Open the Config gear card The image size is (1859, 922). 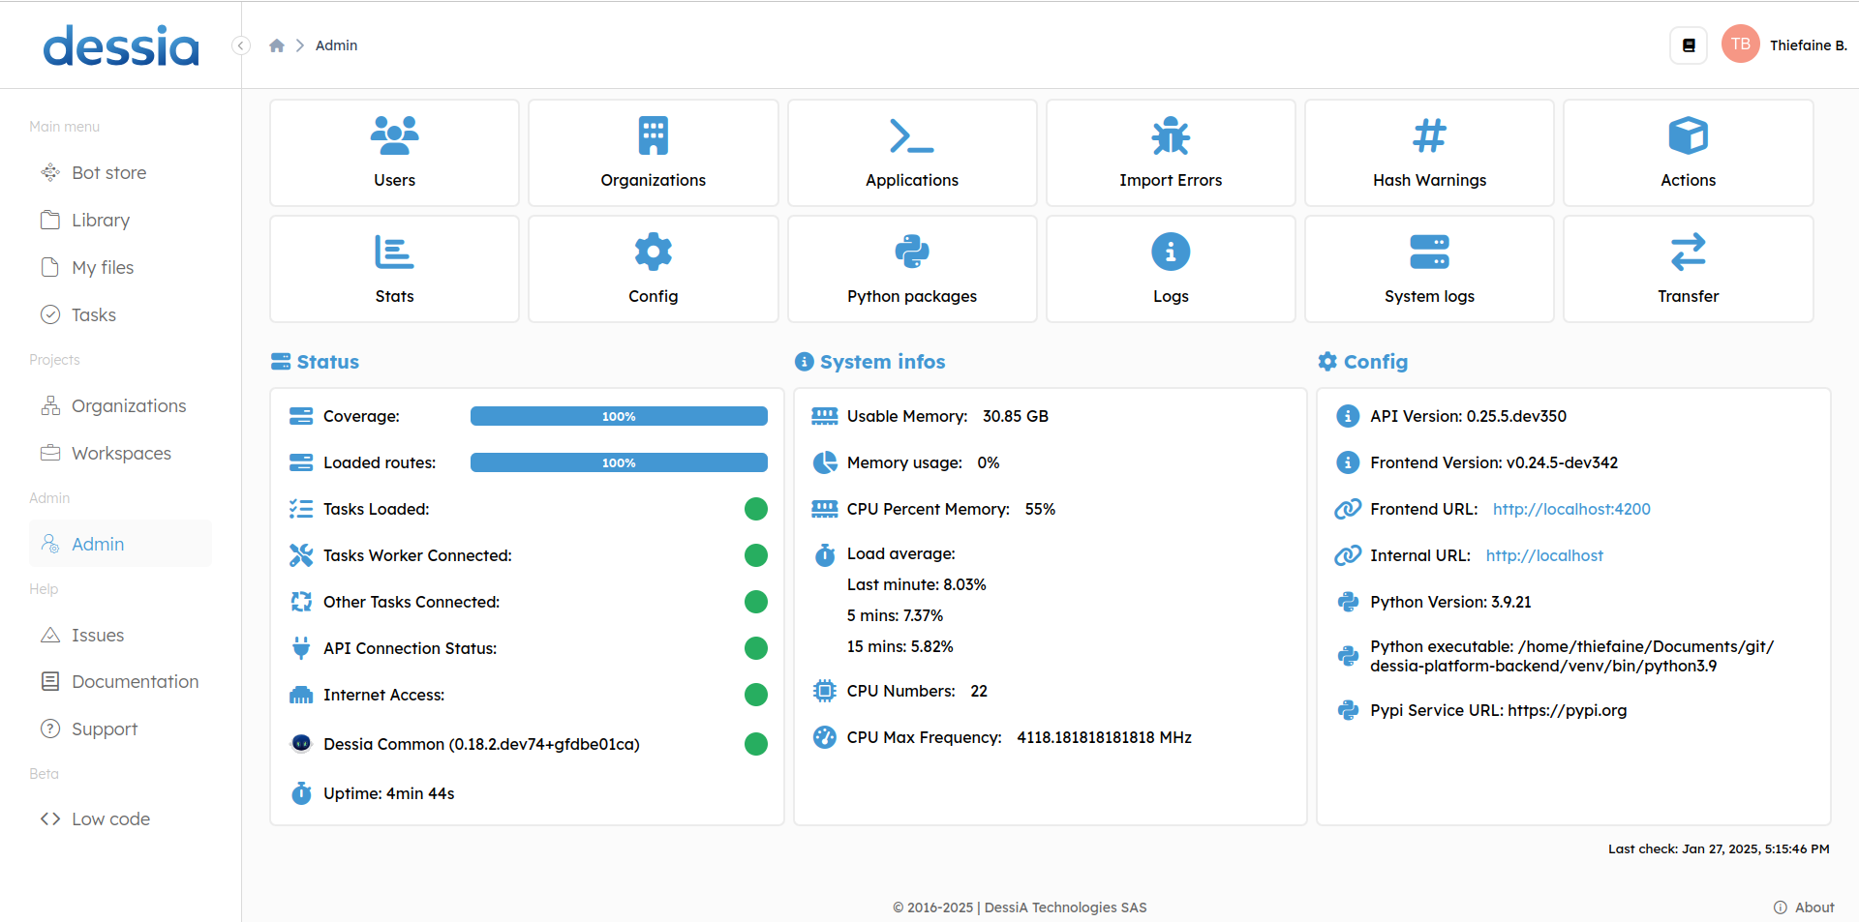[654, 269]
